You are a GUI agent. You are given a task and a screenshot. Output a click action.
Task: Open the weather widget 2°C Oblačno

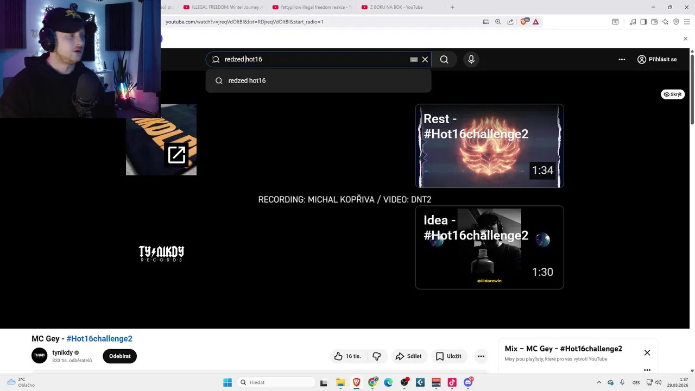tap(21, 382)
